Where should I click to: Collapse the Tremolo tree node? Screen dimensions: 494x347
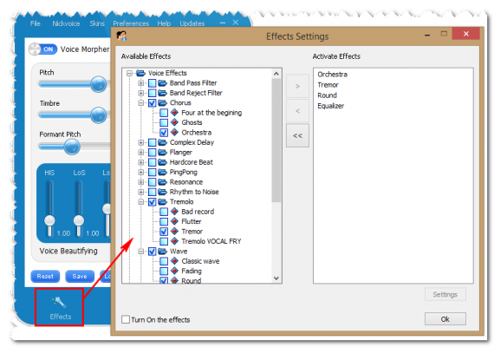point(141,202)
